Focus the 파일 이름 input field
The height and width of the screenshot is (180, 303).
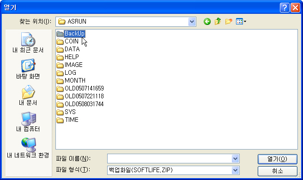[x=170, y=159]
